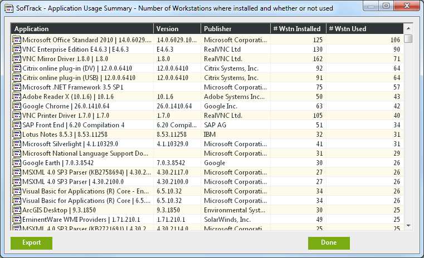
Task: Click version 9.3.1850 cell for ArcGIS
Action: 168,210
